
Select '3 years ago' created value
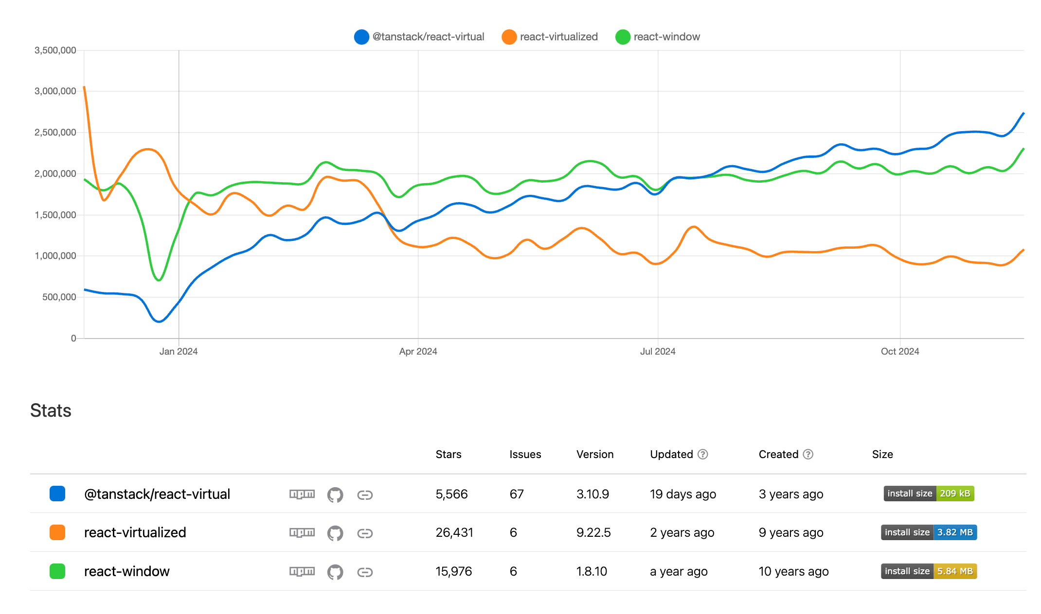[x=791, y=494]
